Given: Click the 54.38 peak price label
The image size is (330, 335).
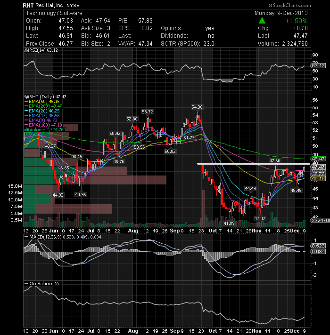Looking at the screenshot, I should pyautogui.click(x=197, y=107).
